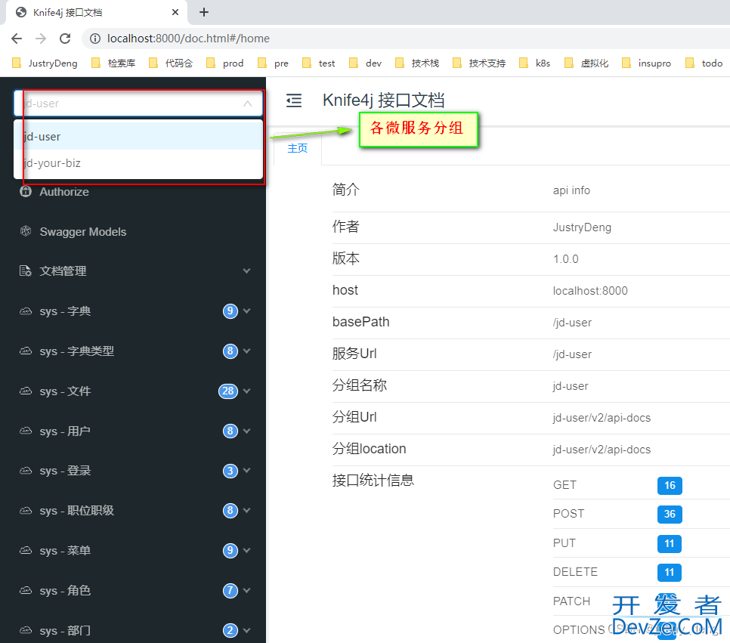
Task: Click the 作者 value JustryDeng
Action: click(x=582, y=227)
